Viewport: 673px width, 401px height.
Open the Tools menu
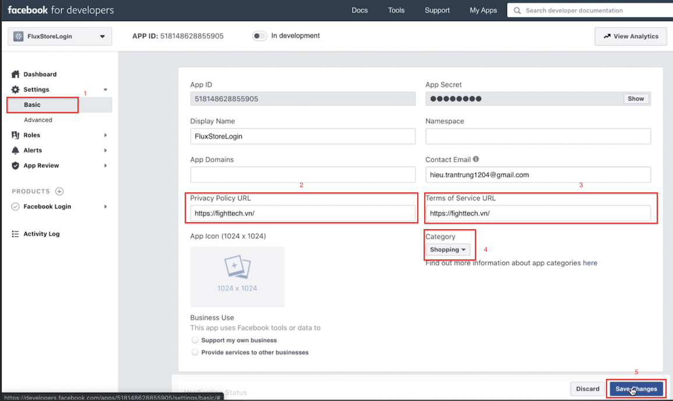(x=396, y=10)
